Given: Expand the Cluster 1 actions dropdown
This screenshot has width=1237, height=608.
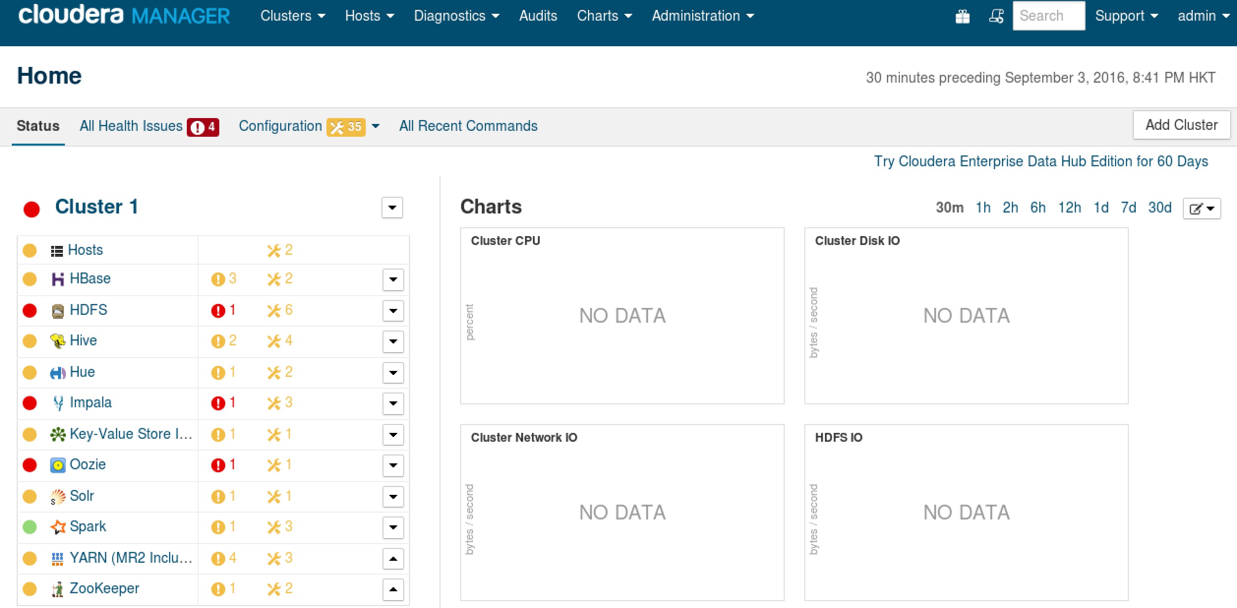Looking at the screenshot, I should [x=392, y=208].
